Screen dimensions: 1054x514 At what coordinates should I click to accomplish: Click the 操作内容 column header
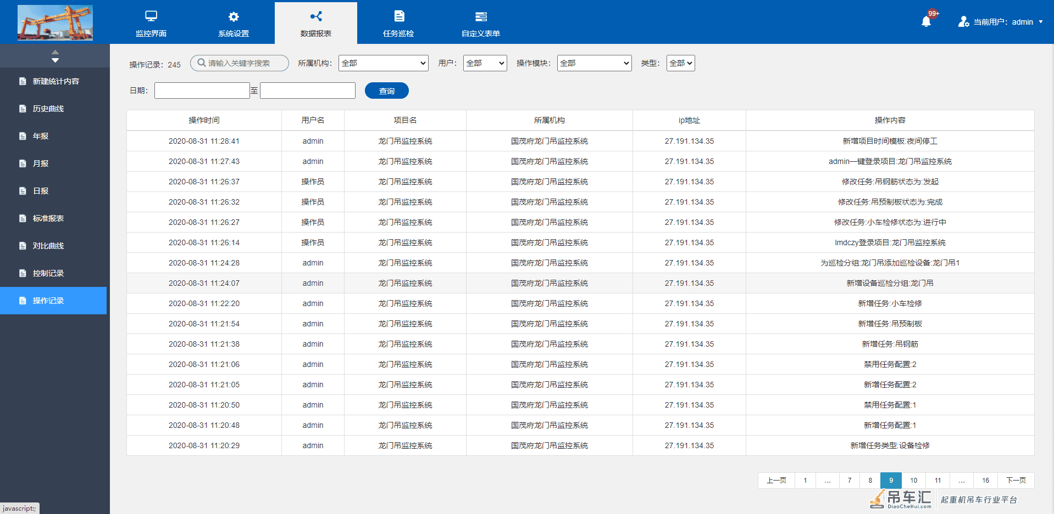[x=890, y=120]
